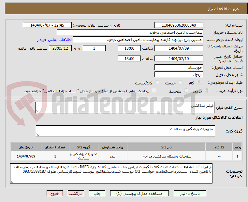Click the بازگشت back button

76,193
